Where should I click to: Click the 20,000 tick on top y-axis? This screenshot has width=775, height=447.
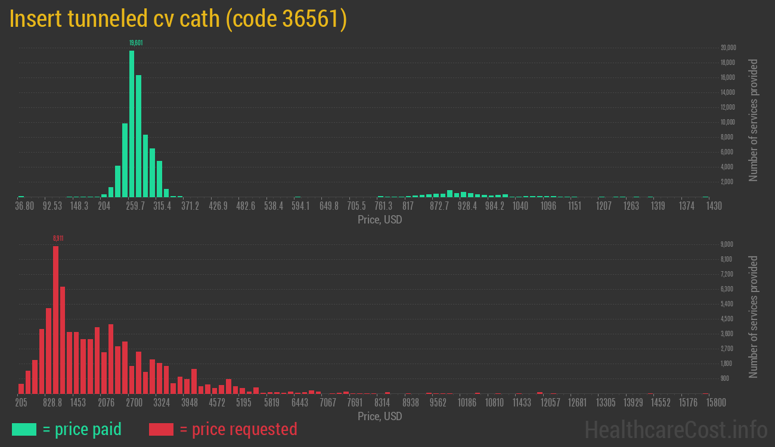(x=727, y=48)
